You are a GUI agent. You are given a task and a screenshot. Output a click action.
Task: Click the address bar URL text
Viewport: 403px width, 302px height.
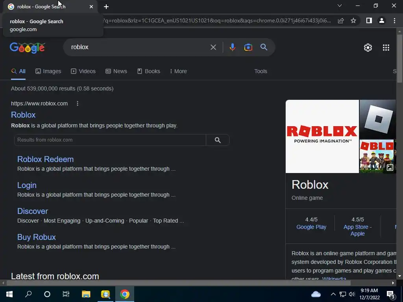point(217,20)
